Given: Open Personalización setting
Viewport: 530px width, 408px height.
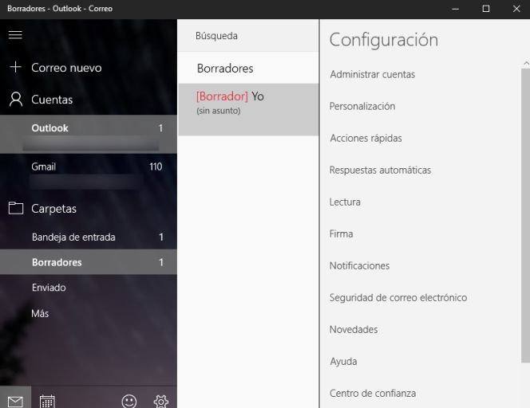Looking at the screenshot, I should pyautogui.click(x=362, y=106).
